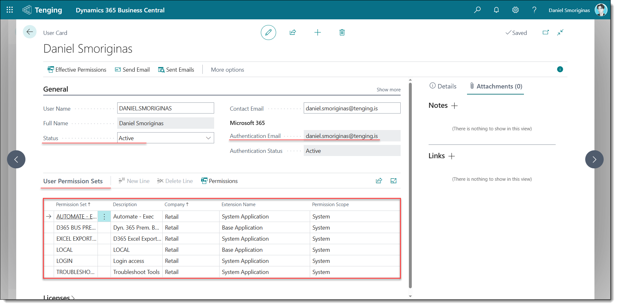617x306 pixels.
Task: Click More options
Action: coord(227,70)
